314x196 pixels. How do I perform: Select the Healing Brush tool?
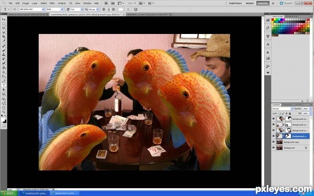[x=4, y=46]
